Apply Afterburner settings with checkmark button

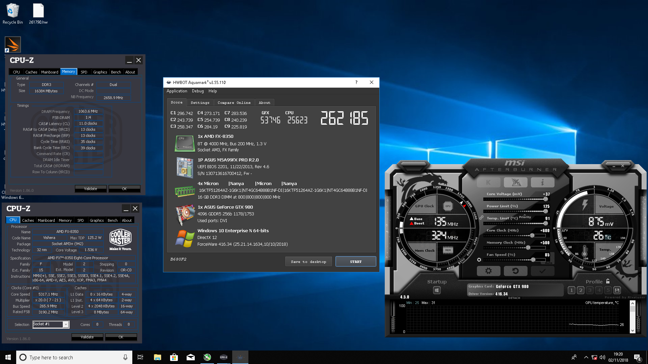click(x=542, y=271)
